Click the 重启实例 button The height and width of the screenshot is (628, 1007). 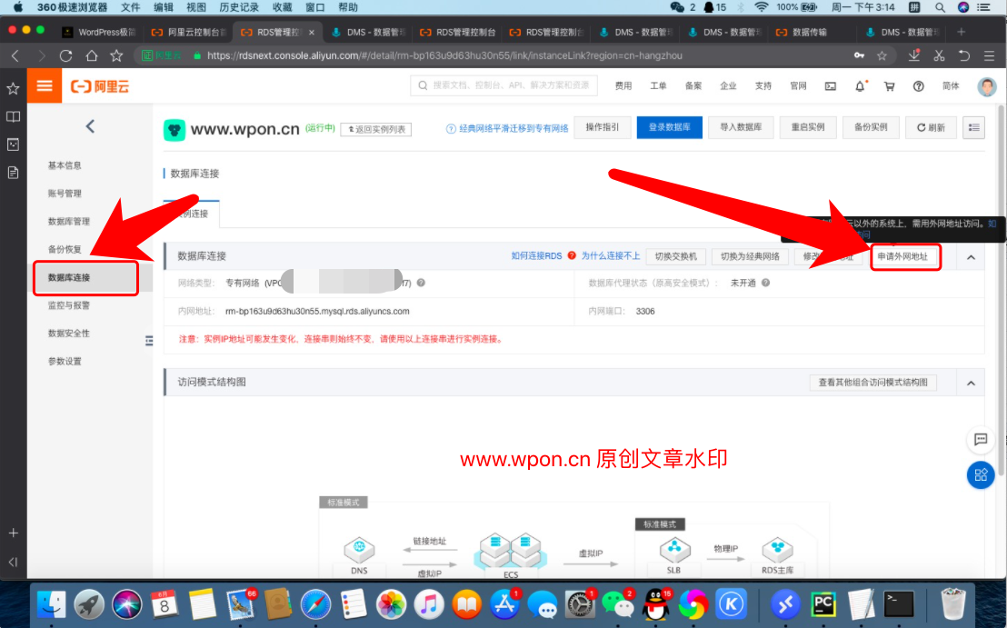(808, 127)
